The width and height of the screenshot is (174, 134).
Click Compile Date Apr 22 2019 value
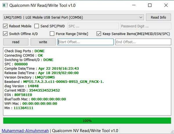pos(59,69)
